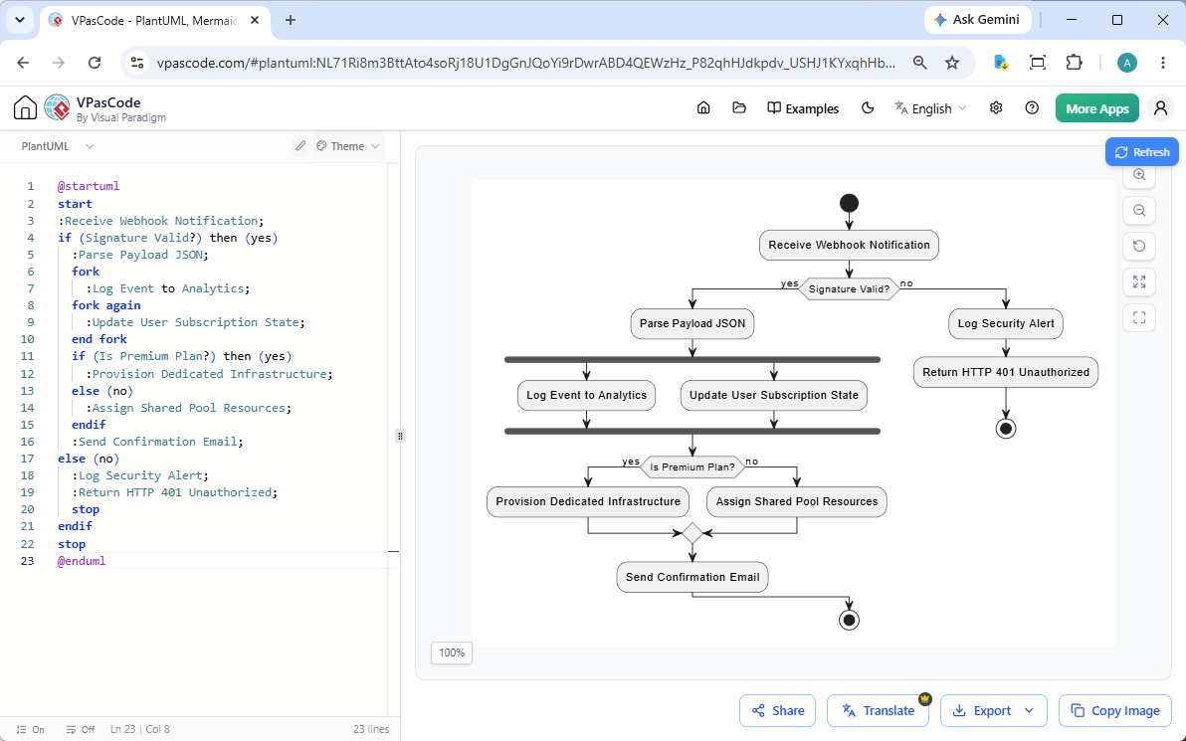Click the 'Receive Webhook Notification' diagram node
The image size is (1186, 741).
coord(849,245)
